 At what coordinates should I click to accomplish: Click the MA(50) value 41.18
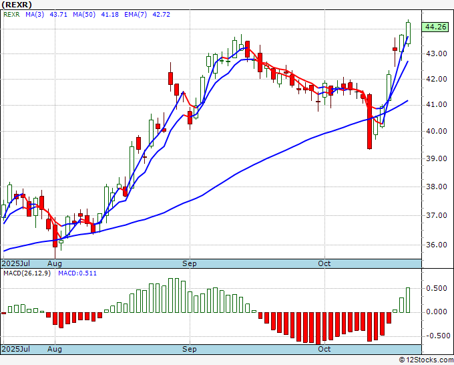click(109, 15)
